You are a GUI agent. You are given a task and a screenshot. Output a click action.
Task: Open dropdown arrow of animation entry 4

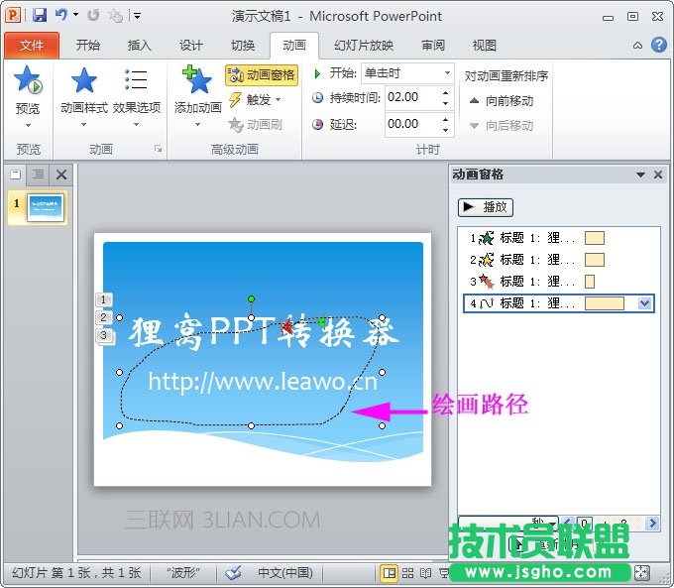(x=644, y=303)
